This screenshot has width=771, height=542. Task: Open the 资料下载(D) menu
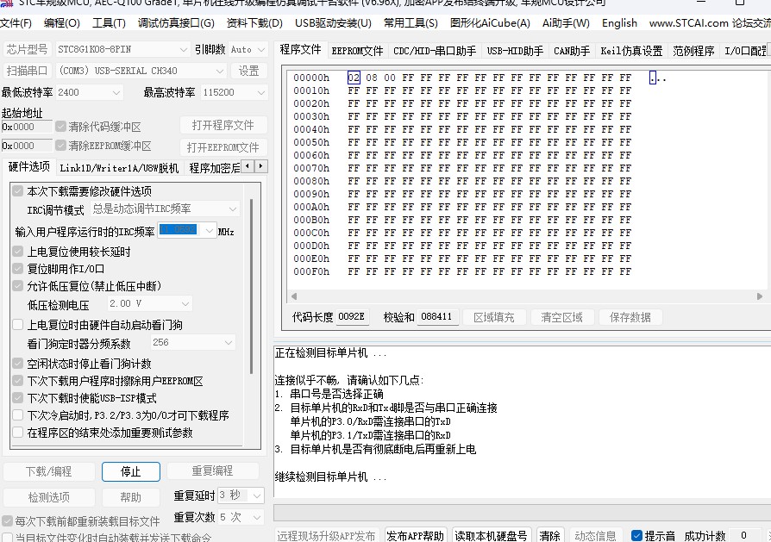[x=254, y=22]
